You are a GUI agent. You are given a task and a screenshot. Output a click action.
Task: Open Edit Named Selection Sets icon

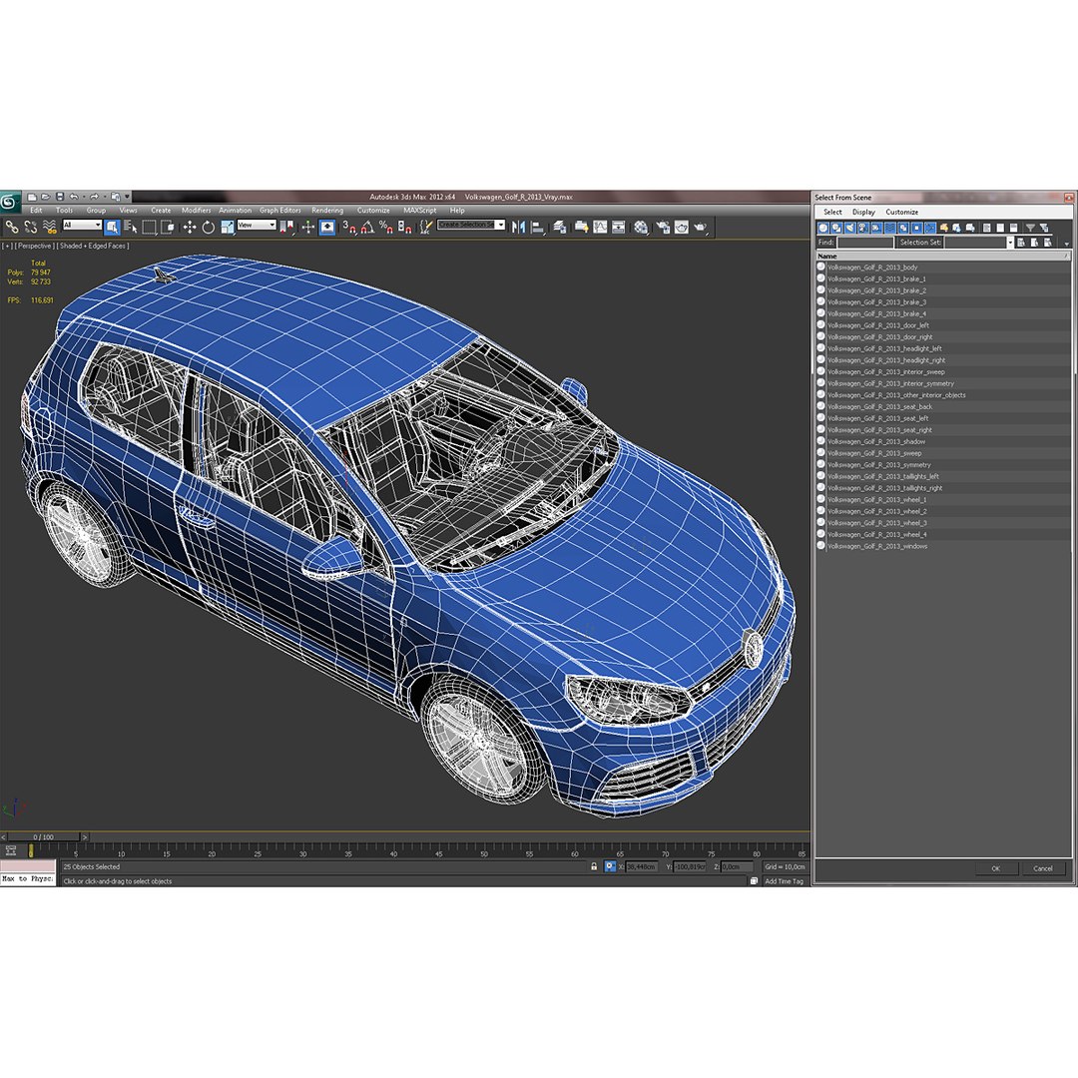tap(426, 227)
